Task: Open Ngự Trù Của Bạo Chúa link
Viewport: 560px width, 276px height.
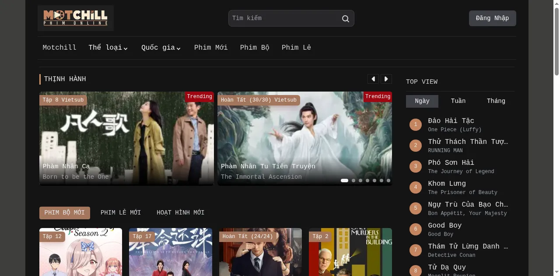Action: pyautogui.click(x=468, y=204)
